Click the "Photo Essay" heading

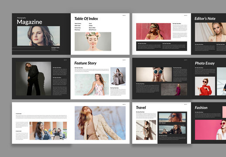(205, 63)
